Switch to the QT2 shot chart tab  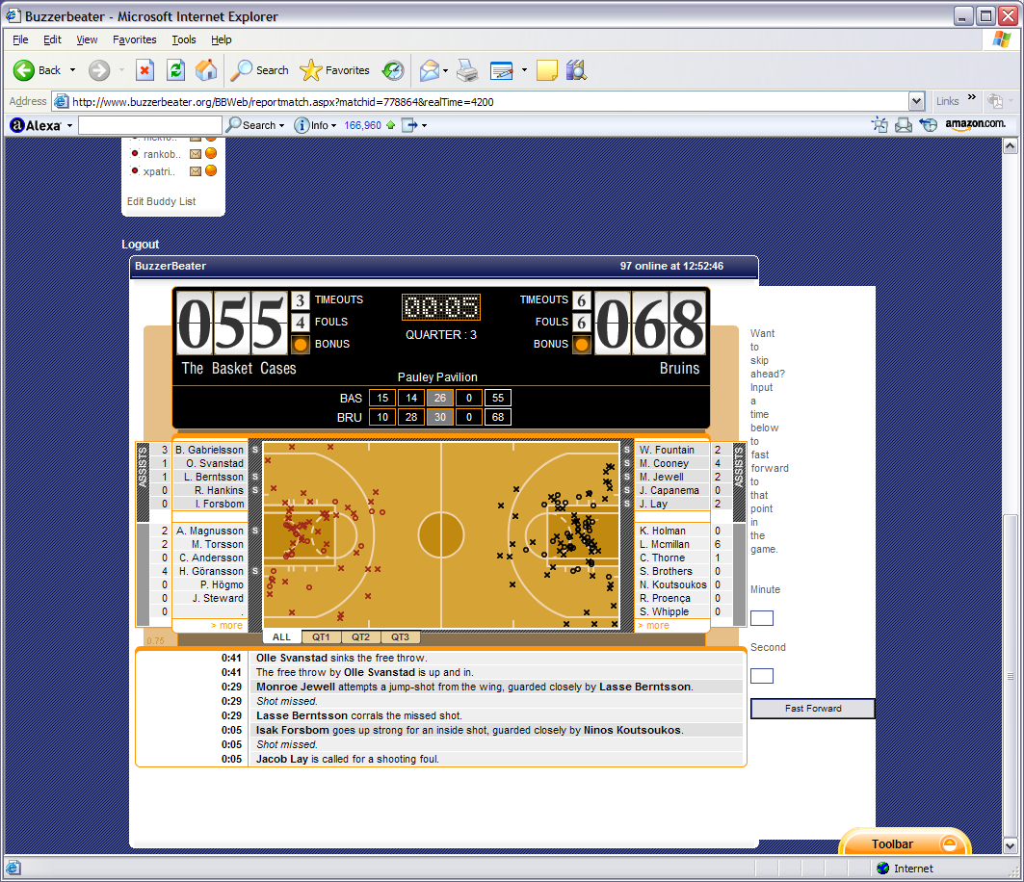tap(360, 637)
